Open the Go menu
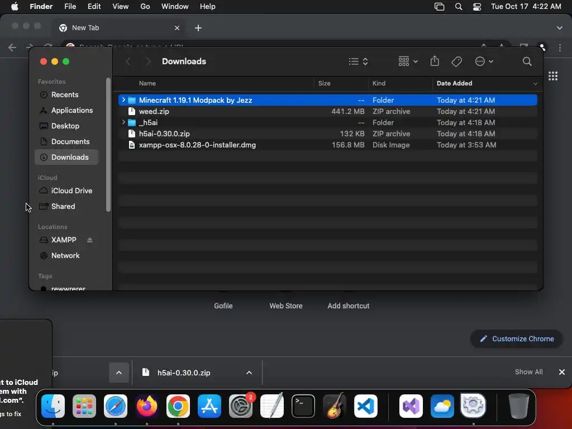572x429 pixels. (x=145, y=7)
